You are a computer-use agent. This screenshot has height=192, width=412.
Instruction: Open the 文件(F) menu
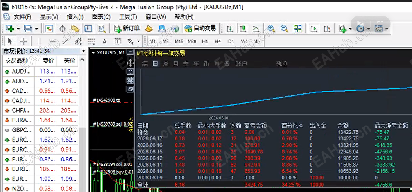coord(22,17)
